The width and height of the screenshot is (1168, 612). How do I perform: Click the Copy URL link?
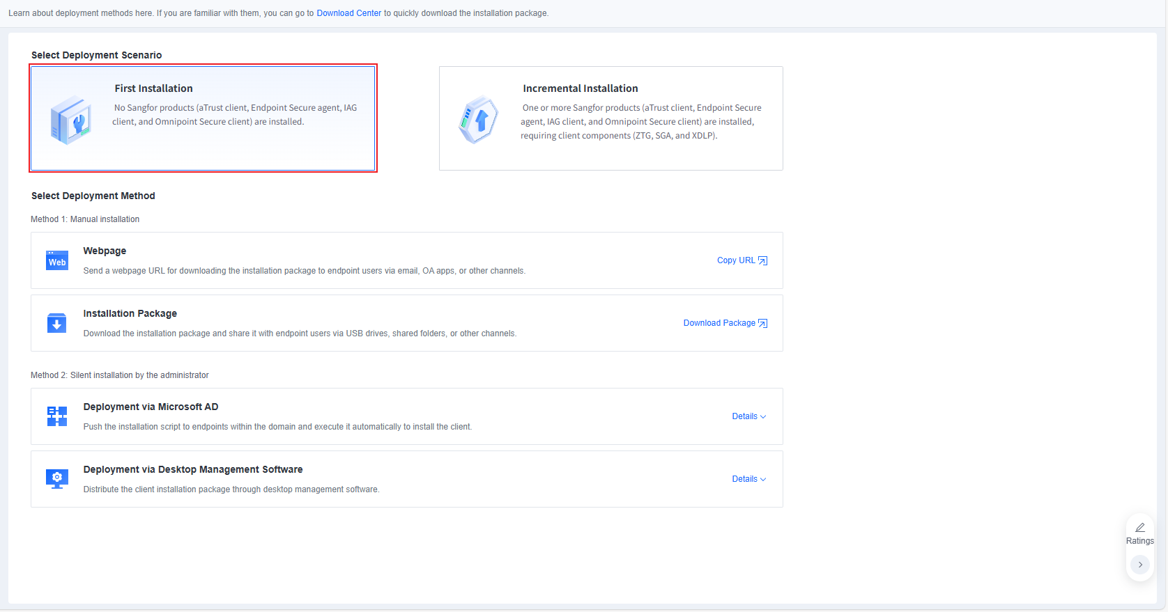736,260
